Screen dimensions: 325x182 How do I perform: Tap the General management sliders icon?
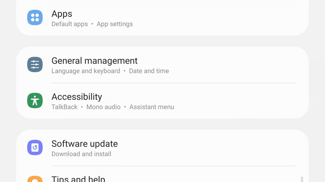point(35,64)
